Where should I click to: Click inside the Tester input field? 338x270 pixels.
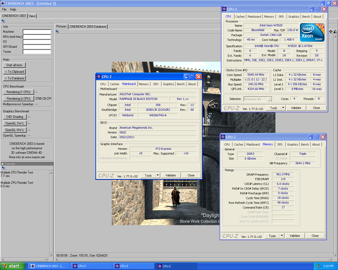pos(37,52)
